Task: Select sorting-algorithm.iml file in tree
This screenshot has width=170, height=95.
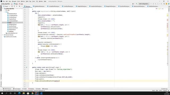Action: (12, 33)
